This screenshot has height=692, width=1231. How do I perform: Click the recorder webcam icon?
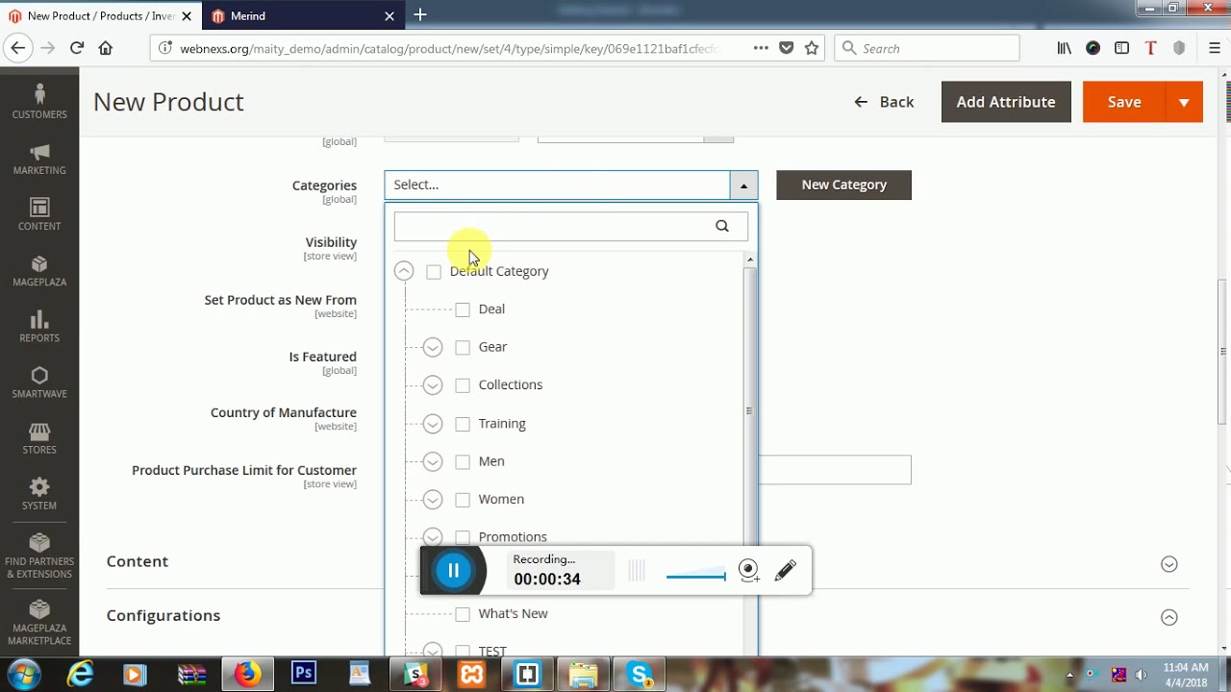(749, 571)
